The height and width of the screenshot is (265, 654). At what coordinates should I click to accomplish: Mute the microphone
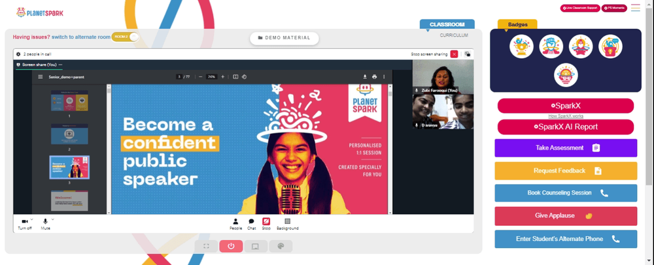pos(46,224)
